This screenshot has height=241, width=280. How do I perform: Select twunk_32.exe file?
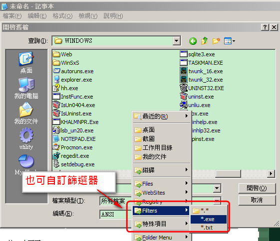click(x=201, y=80)
